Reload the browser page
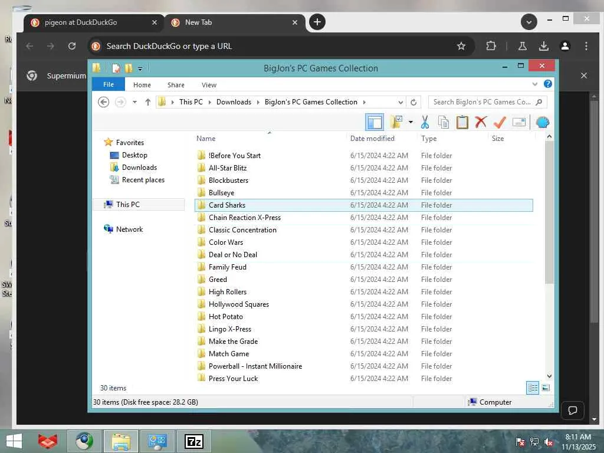 point(71,46)
